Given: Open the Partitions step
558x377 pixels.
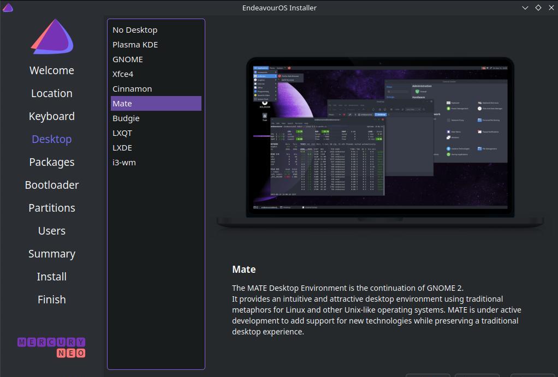Looking at the screenshot, I should click(x=52, y=208).
